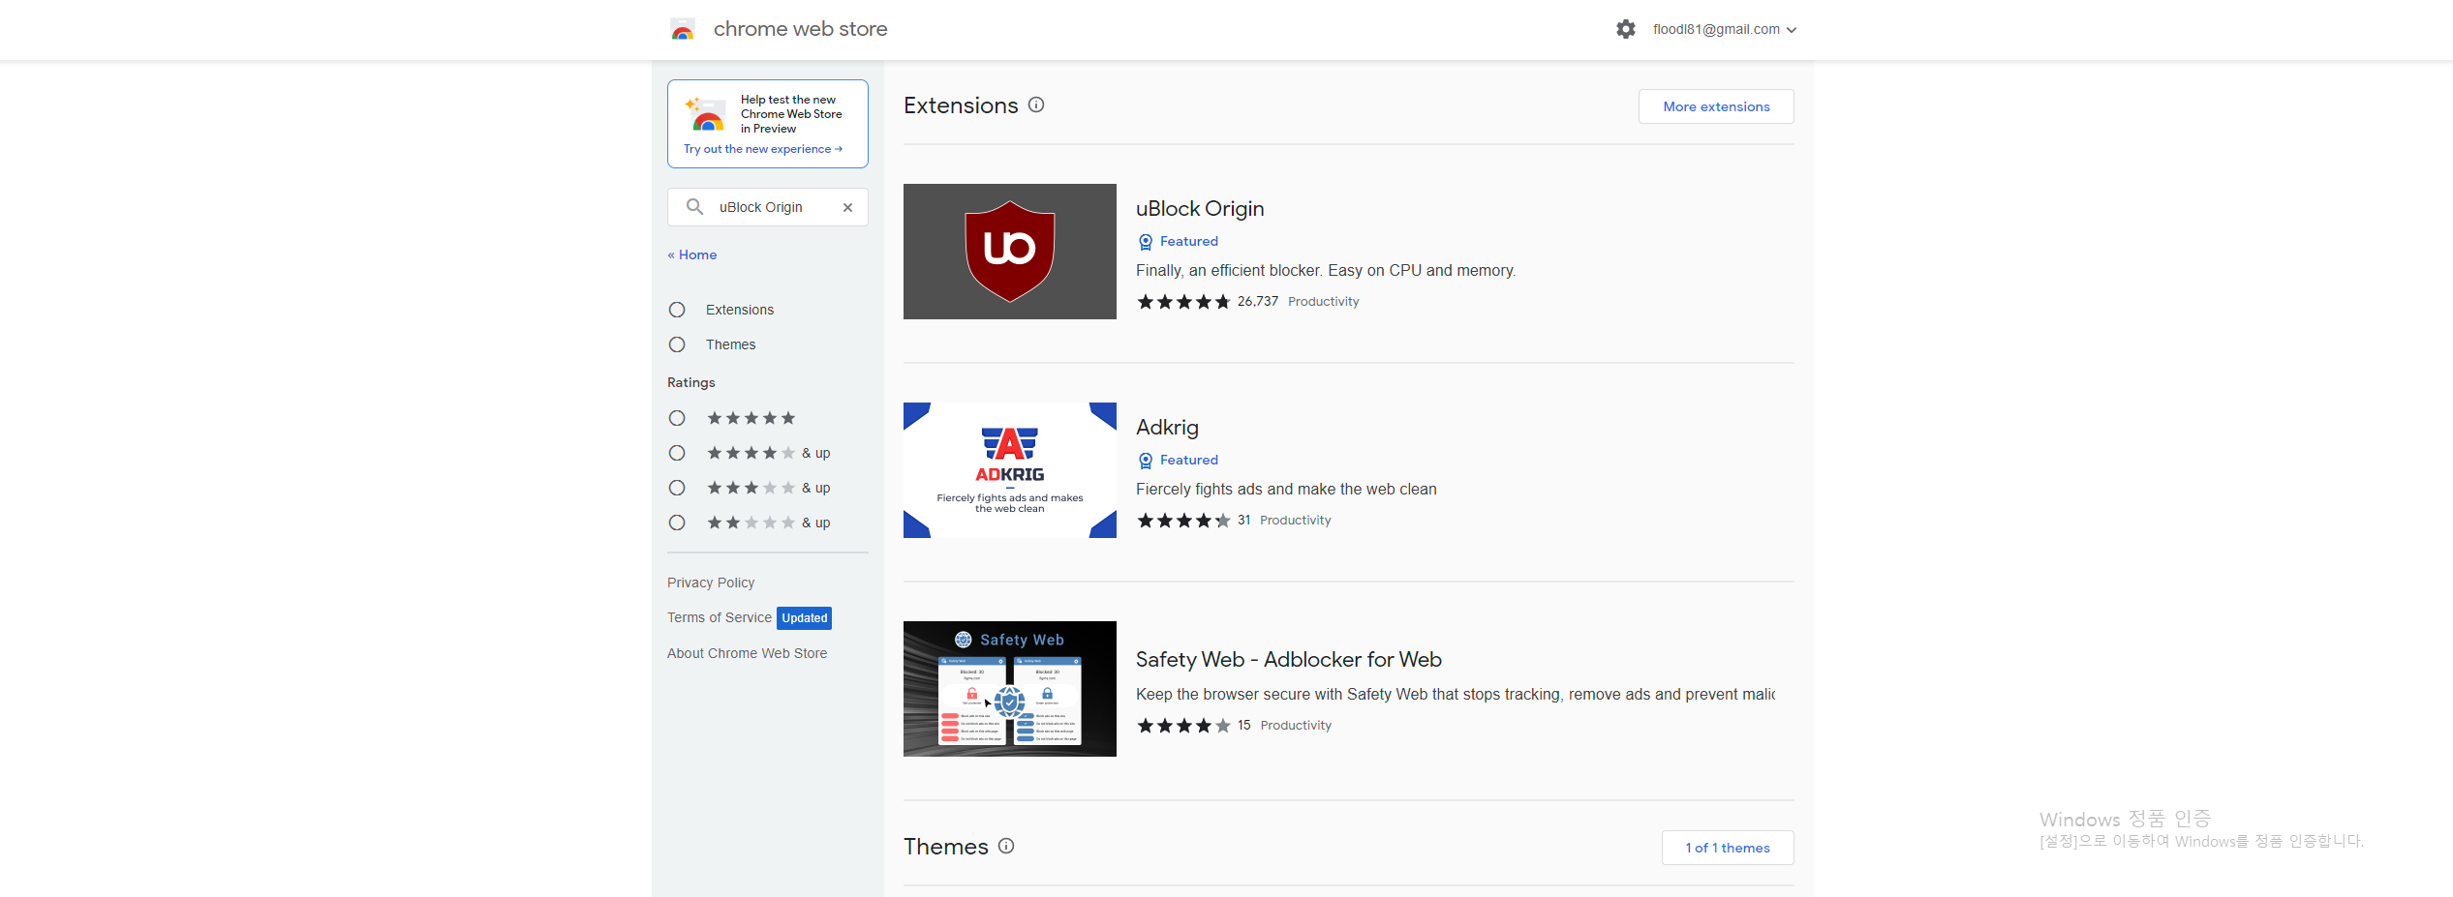Click Productivity category under uBlock Origin
The width and height of the screenshot is (2453, 897).
pos(1323,302)
